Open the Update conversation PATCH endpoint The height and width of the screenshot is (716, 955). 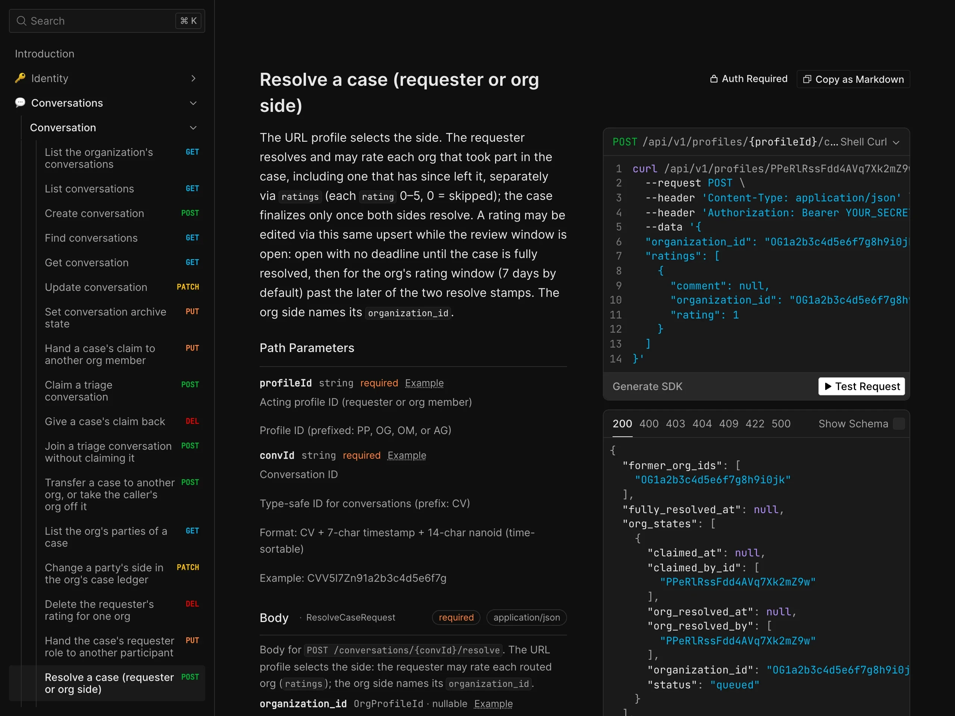tap(107, 287)
